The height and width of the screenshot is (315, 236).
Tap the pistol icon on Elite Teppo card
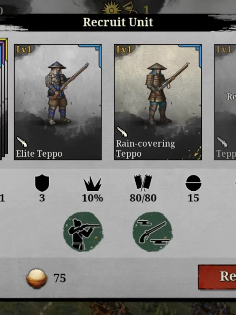click(x=22, y=141)
